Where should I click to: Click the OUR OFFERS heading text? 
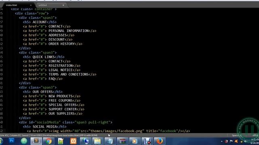pos(42,92)
